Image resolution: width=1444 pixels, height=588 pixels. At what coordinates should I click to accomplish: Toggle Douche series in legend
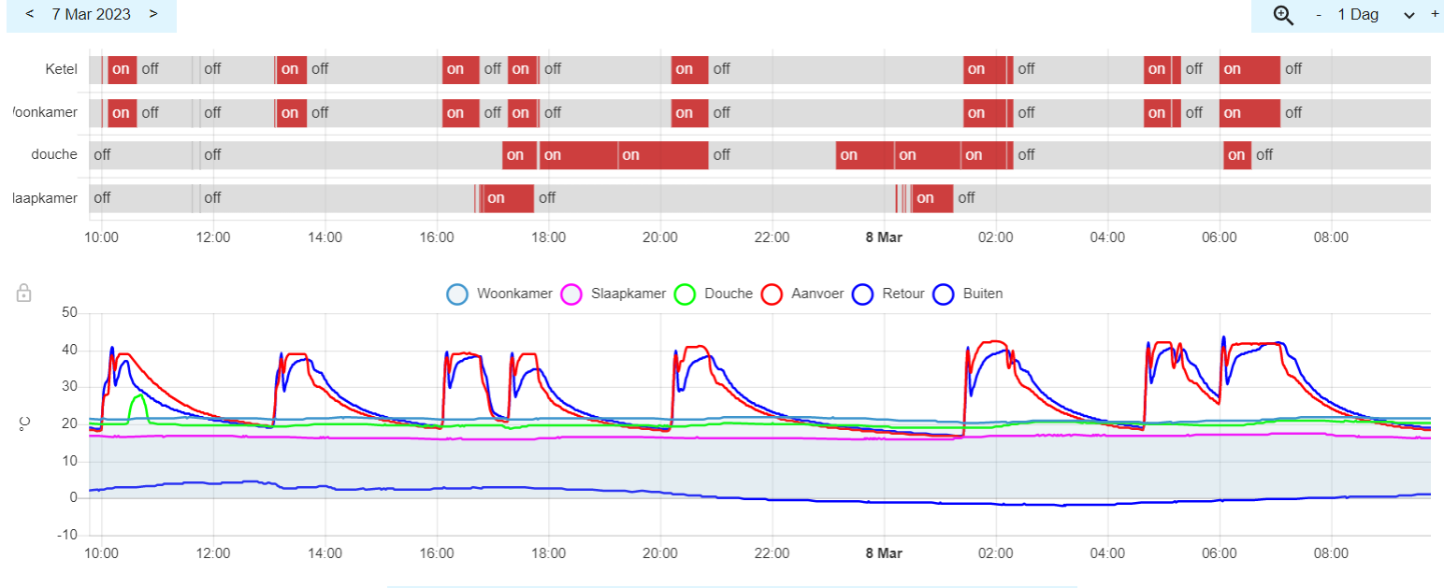pos(714,294)
